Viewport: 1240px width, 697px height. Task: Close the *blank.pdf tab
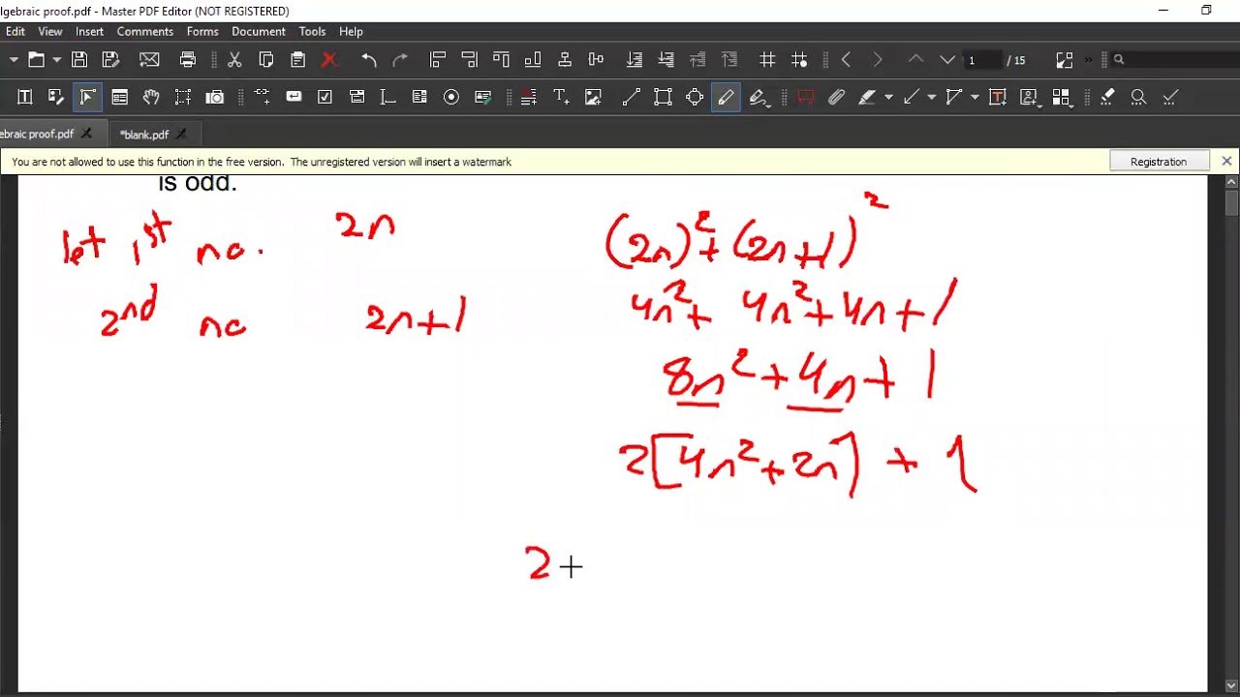point(181,135)
